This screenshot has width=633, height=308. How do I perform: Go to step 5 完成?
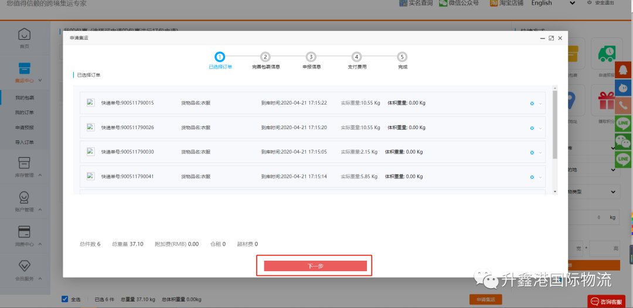coord(402,57)
